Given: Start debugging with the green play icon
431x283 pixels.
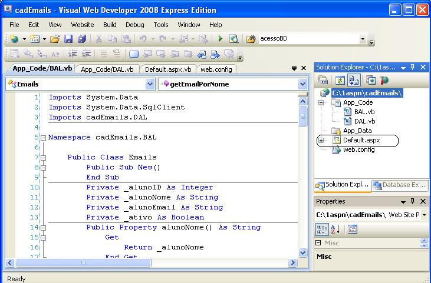Looking at the screenshot, I should point(220,39).
